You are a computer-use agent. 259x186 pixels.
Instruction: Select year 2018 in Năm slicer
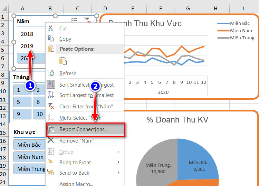(x=31, y=34)
